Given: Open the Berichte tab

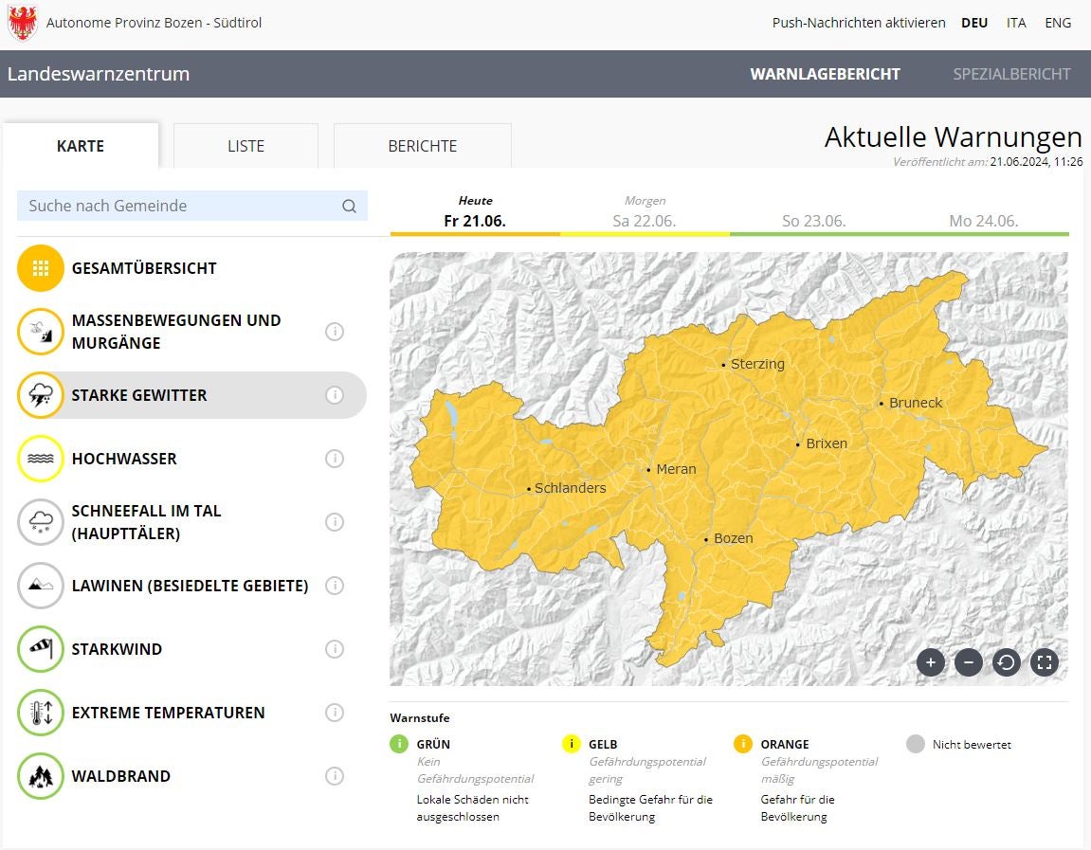Looking at the screenshot, I should click(x=422, y=146).
